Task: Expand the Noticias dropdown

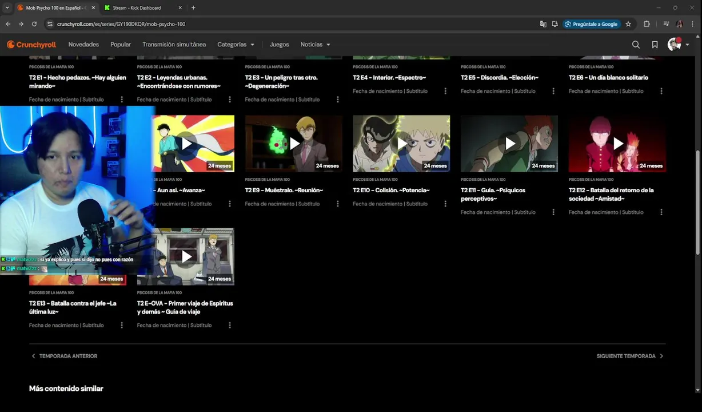Action: coord(315,45)
